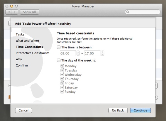The height and width of the screenshot is (121, 166).
Task: Click the Show All button
Action: point(29,12)
